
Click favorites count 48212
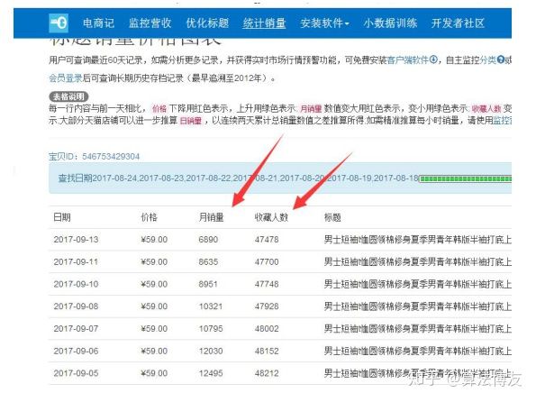click(267, 373)
